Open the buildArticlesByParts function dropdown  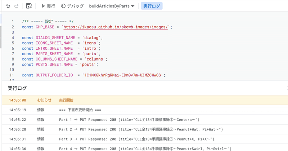[x=112, y=6]
